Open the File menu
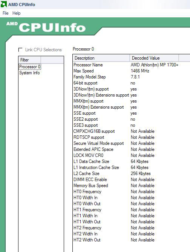This screenshot has width=190, height=252. pyautogui.click(x=5, y=13)
